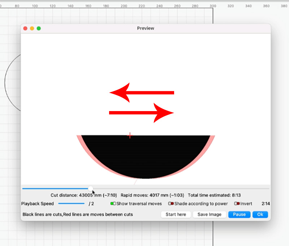Click the Playback Speed slider
This screenshot has width=289, height=246.
point(71,204)
